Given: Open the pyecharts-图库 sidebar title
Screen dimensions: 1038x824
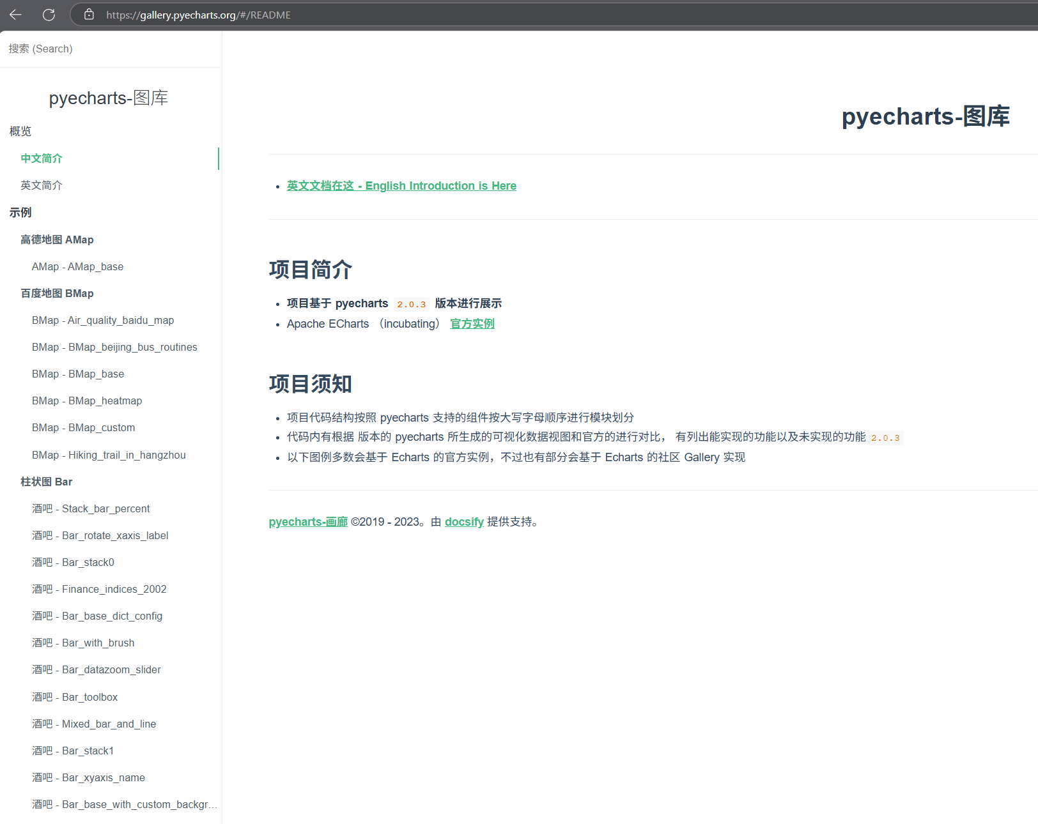Looking at the screenshot, I should coord(109,98).
